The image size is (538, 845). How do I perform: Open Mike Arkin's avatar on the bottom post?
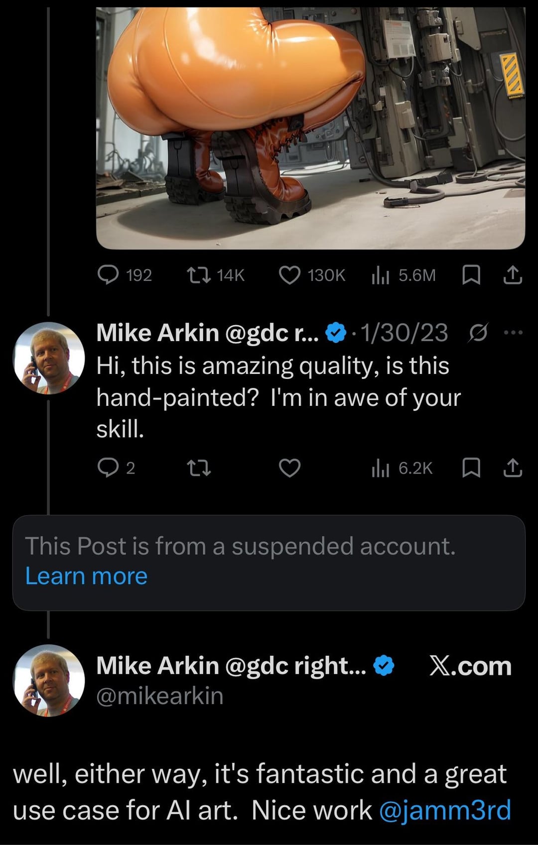(48, 680)
